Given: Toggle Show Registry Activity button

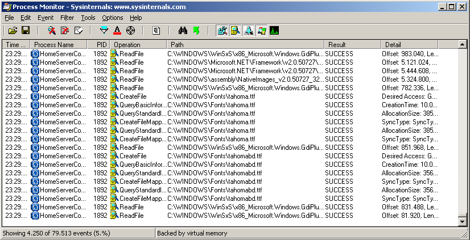Looking at the screenshot, I should tap(222, 30).
